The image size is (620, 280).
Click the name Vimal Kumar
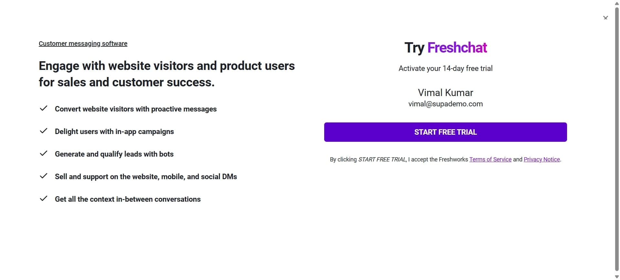[445, 93]
